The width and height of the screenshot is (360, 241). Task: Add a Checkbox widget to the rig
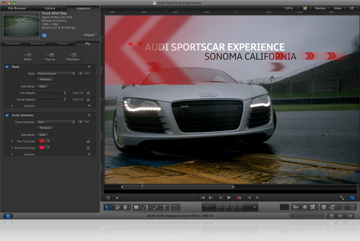[72, 57]
